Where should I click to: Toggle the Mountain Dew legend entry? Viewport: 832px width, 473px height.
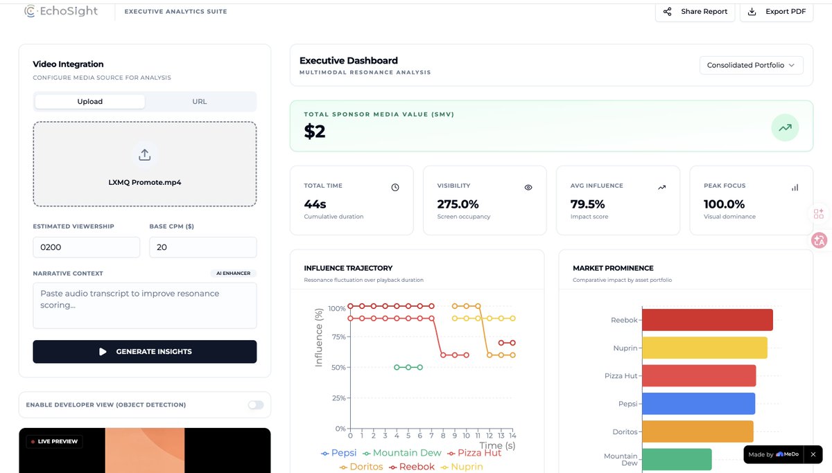coord(402,452)
